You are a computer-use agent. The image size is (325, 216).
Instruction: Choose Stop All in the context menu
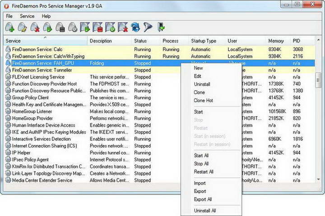[211, 164]
